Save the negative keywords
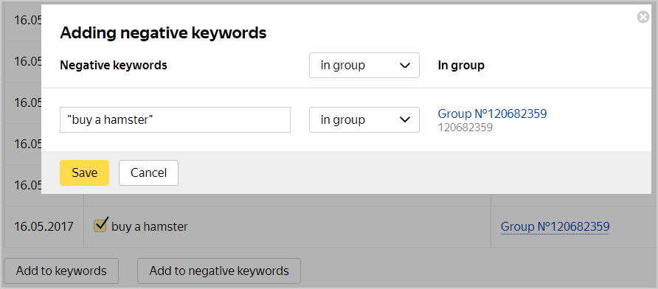The image size is (658, 289). tap(84, 173)
